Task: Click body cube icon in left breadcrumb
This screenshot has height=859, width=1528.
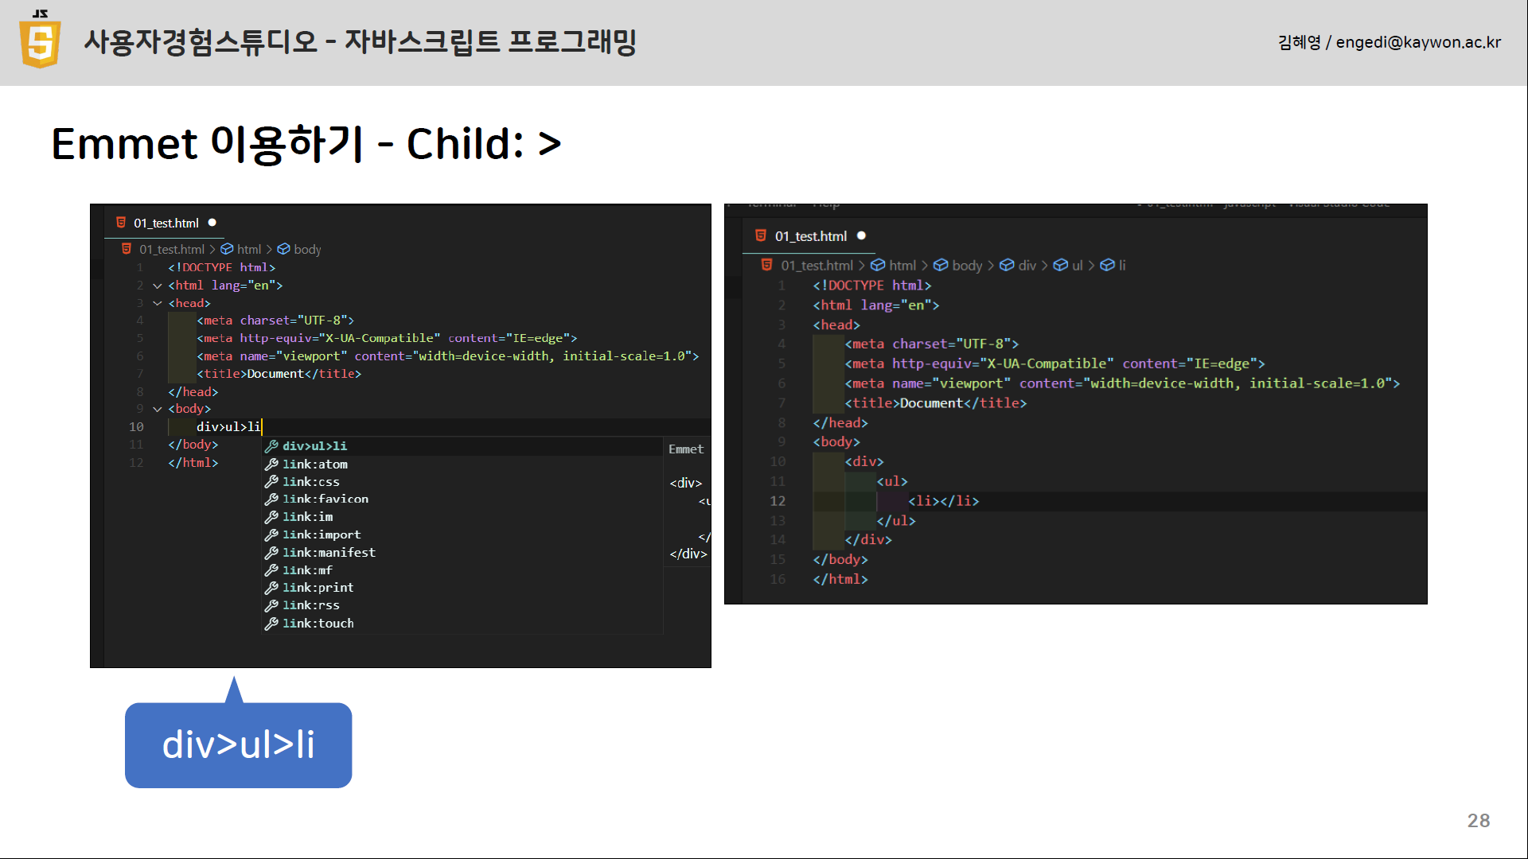Action: coord(283,249)
